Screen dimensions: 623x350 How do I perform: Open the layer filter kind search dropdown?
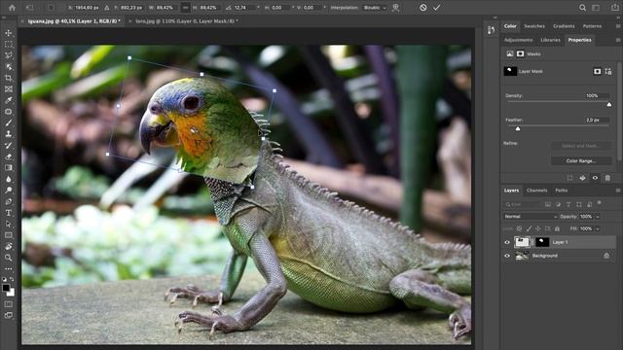[x=523, y=204]
